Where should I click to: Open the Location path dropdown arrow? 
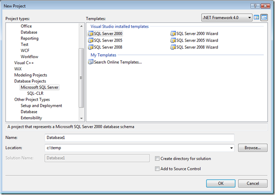tap(231, 148)
